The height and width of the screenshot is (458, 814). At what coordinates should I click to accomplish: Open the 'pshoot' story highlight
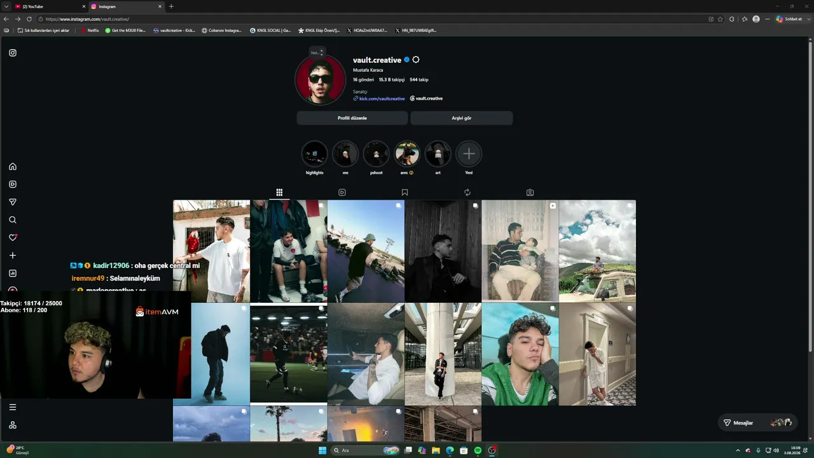pos(376,154)
